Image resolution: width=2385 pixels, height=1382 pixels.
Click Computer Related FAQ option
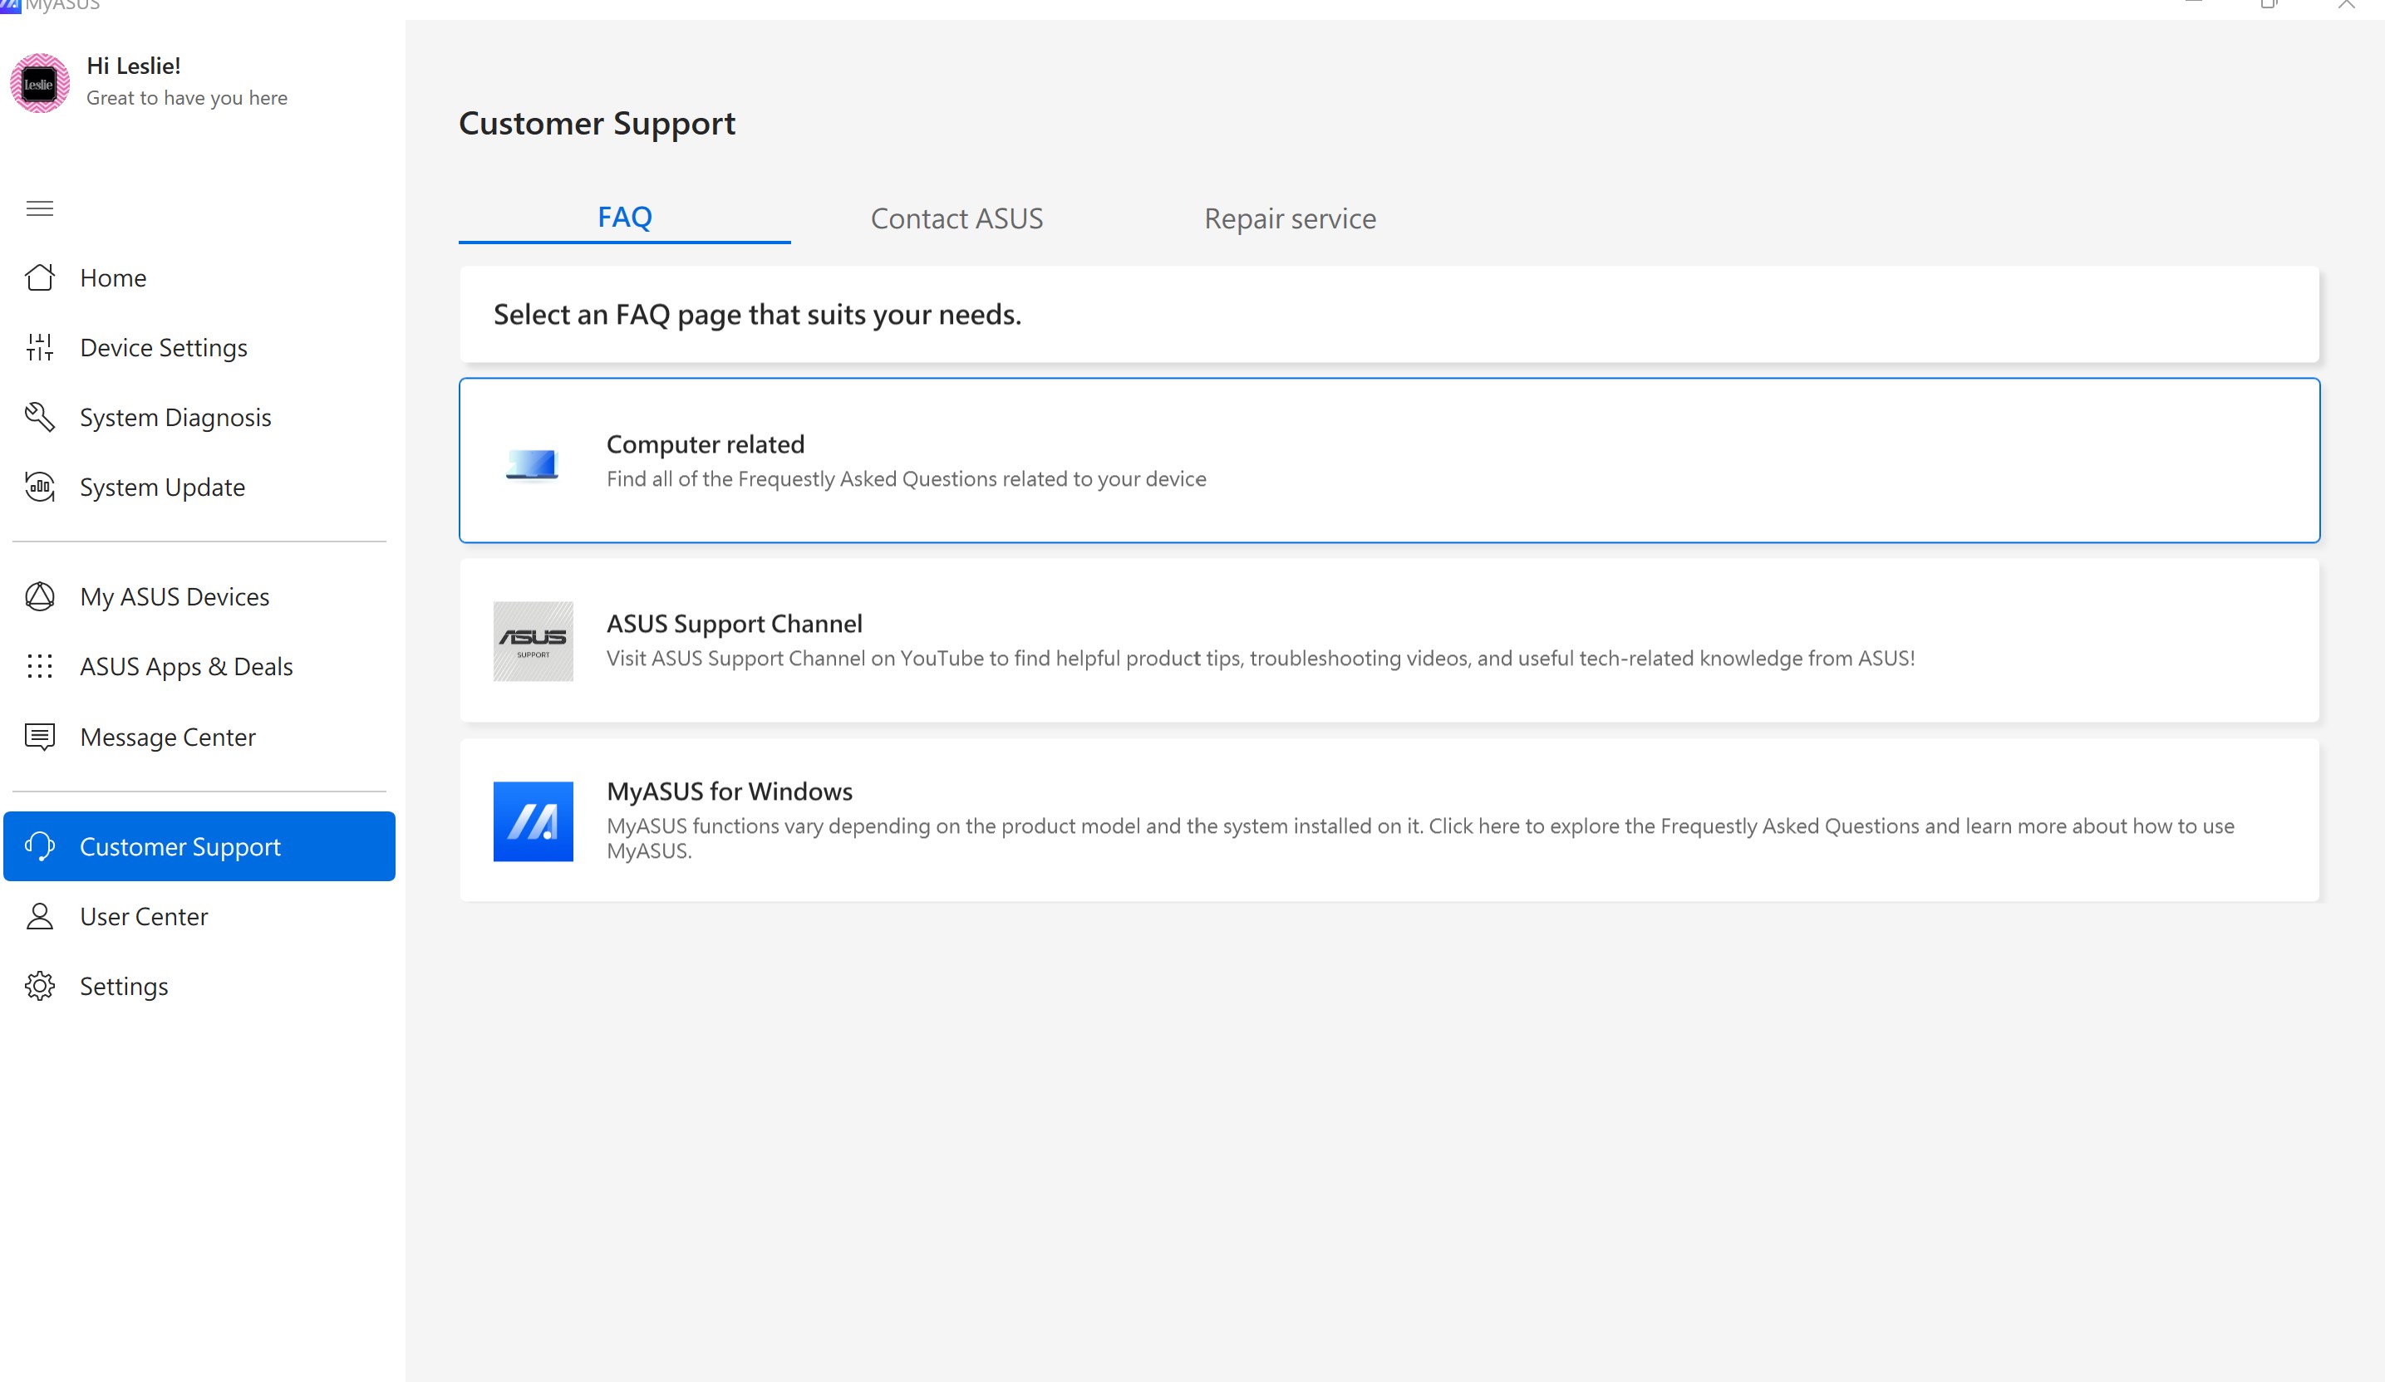click(x=1389, y=459)
